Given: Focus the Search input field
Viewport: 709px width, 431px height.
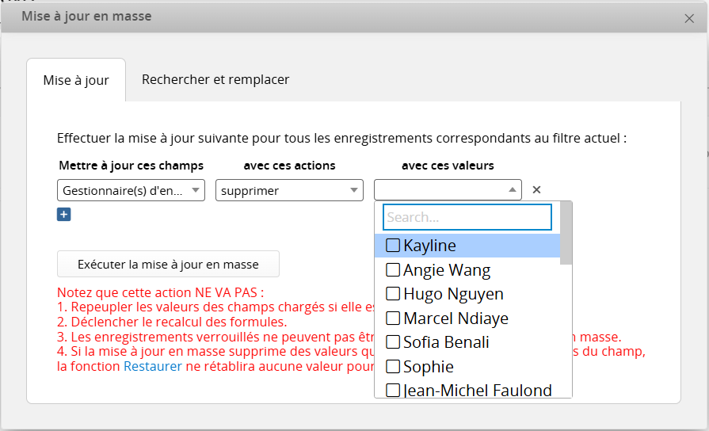Looking at the screenshot, I should [467, 217].
